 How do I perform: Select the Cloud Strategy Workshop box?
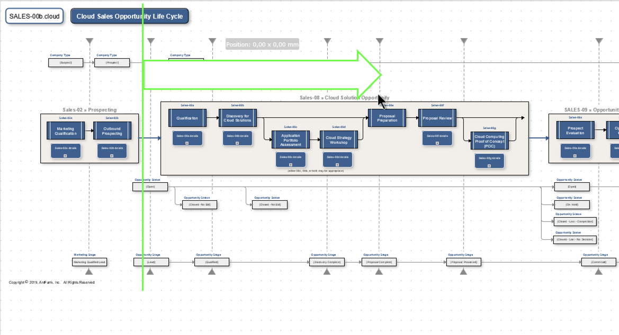pos(339,140)
